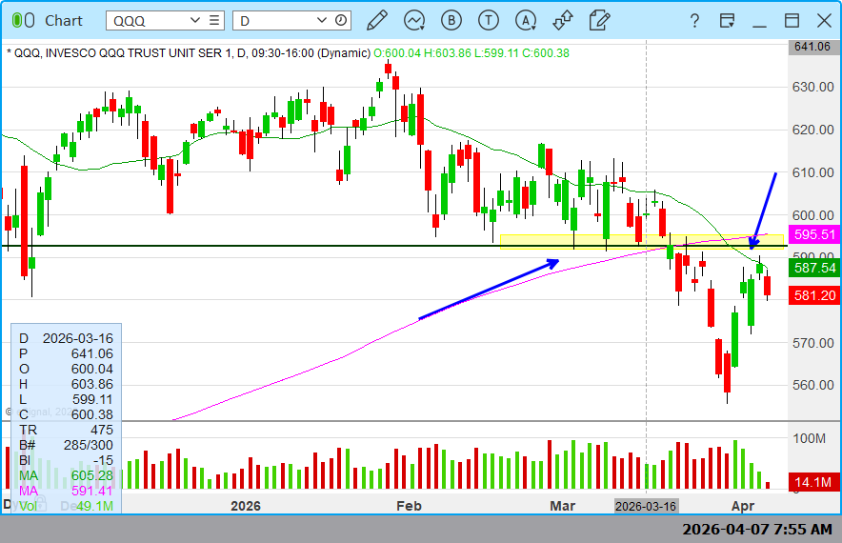This screenshot has width=842, height=543.
Task: Click the yellow highlighted support zone
Action: point(641,242)
